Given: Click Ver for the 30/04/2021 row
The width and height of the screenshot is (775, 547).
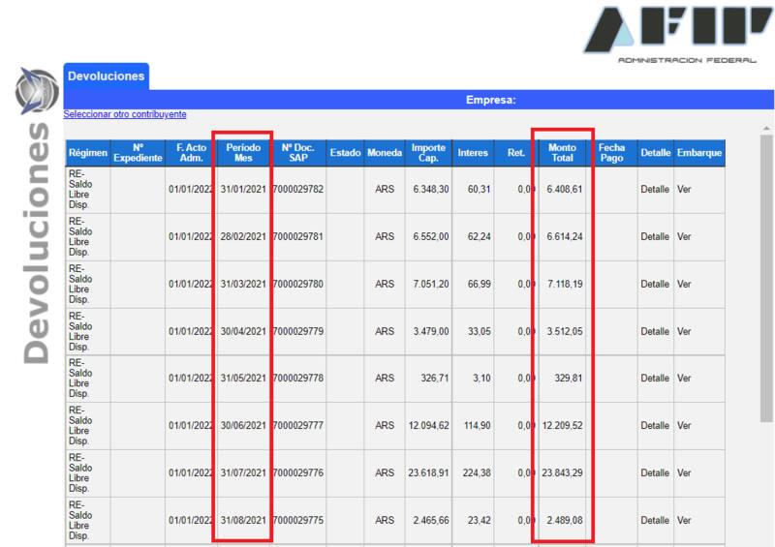Looking at the screenshot, I should tap(684, 332).
